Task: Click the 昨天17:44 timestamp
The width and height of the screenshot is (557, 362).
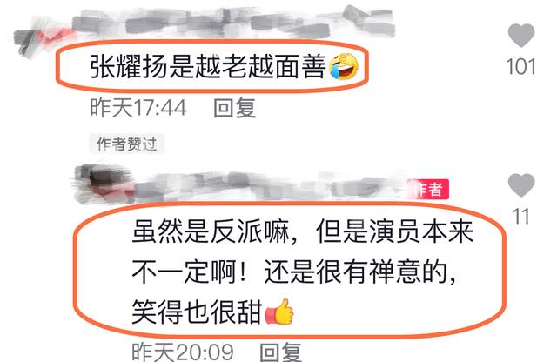Action: 138,108
